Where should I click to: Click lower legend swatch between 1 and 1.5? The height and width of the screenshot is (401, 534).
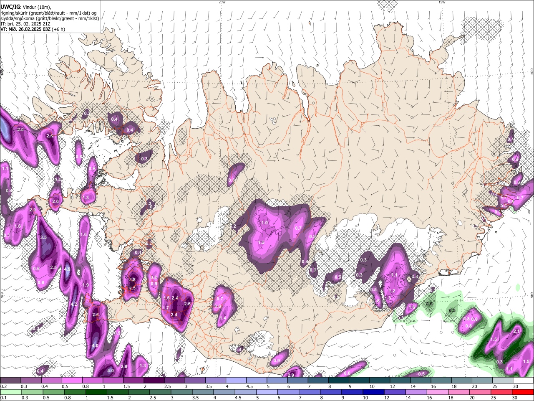click(x=96, y=392)
